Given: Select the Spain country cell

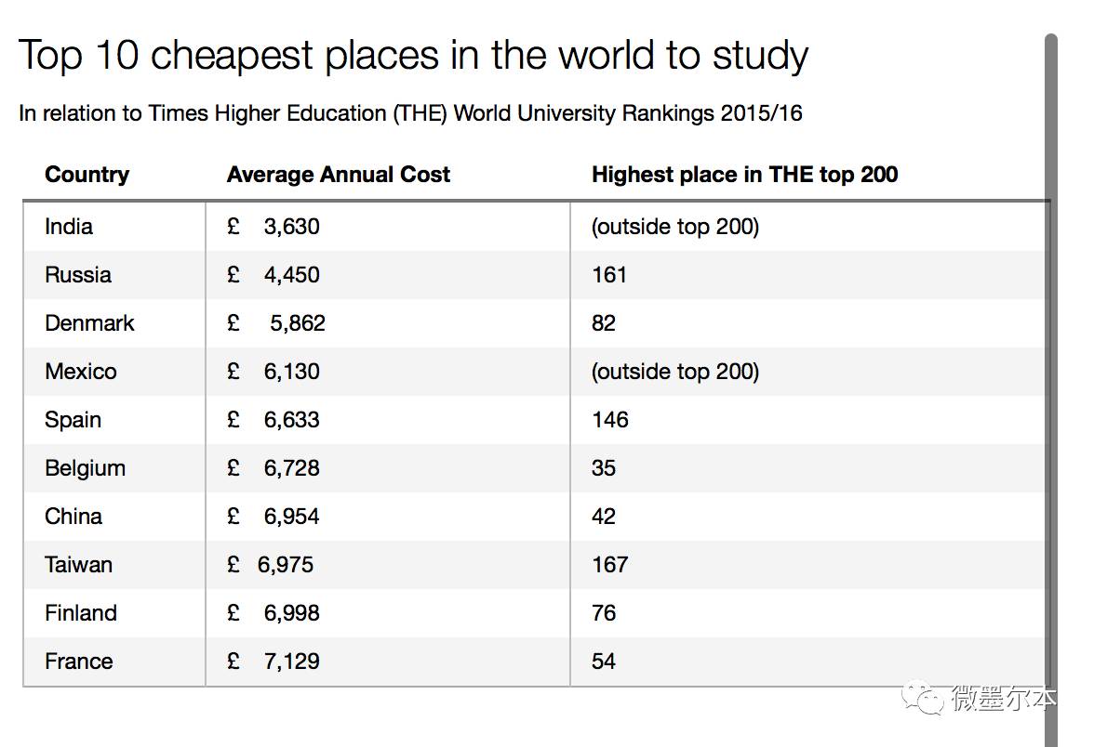Looking at the screenshot, I should point(73,420).
